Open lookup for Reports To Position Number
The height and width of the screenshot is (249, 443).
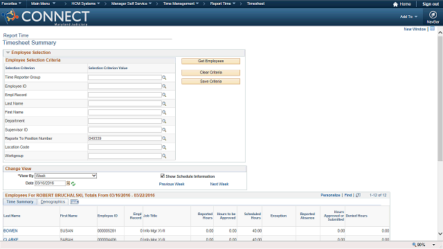coord(164,138)
